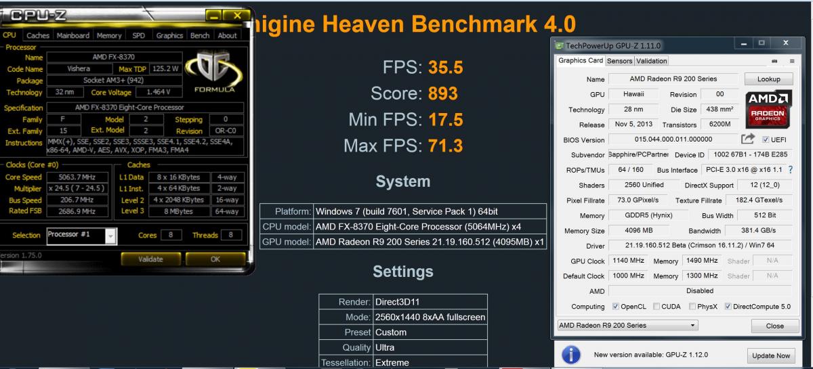Toggle the DirectCompute 5.0 checkbox
The height and width of the screenshot is (369, 813).
728,306
